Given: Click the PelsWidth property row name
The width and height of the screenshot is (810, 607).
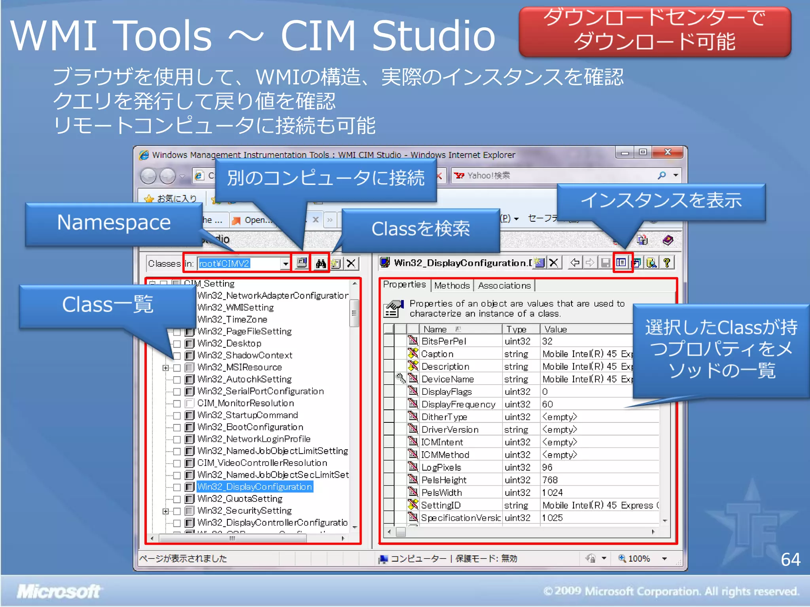Looking at the screenshot, I should click(441, 492).
